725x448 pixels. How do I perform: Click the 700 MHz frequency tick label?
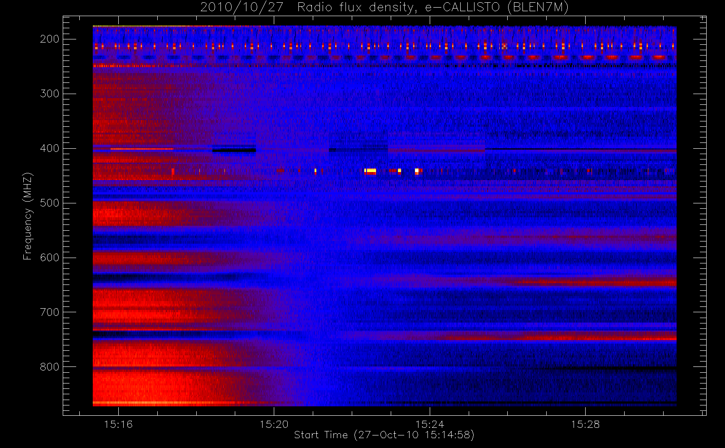[50, 312]
